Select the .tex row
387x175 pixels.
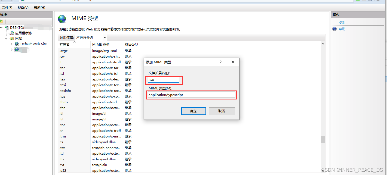107,79
